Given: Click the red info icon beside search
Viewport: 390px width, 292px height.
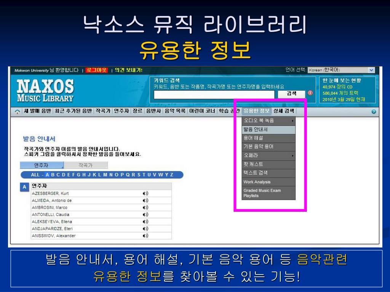Looking at the screenshot, I should tap(310, 93).
